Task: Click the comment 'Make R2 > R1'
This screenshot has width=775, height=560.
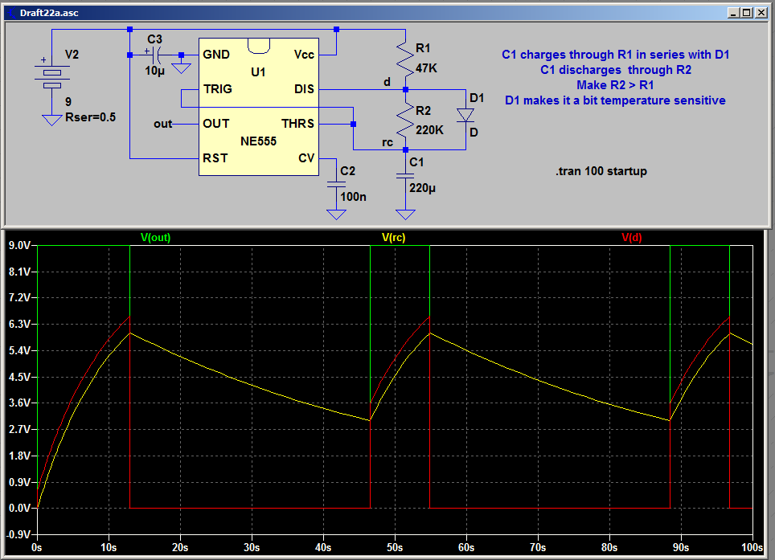Action: click(x=615, y=85)
